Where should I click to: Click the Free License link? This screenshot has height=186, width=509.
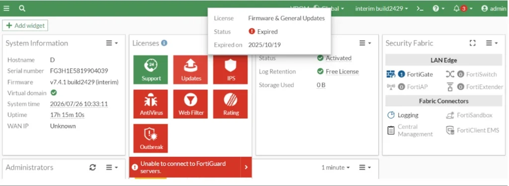pos(342,71)
